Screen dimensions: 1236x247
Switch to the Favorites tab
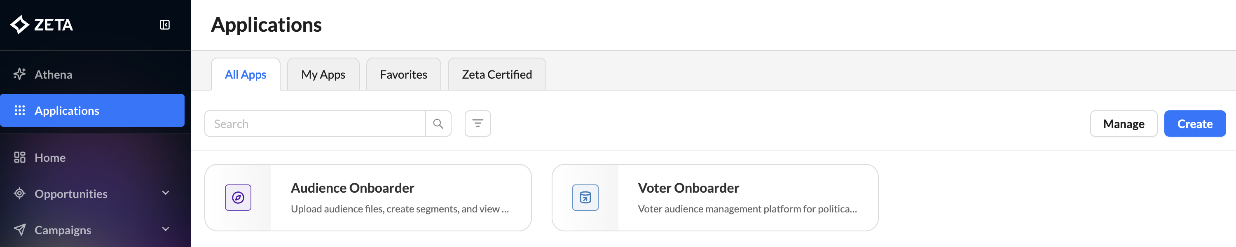tap(403, 75)
